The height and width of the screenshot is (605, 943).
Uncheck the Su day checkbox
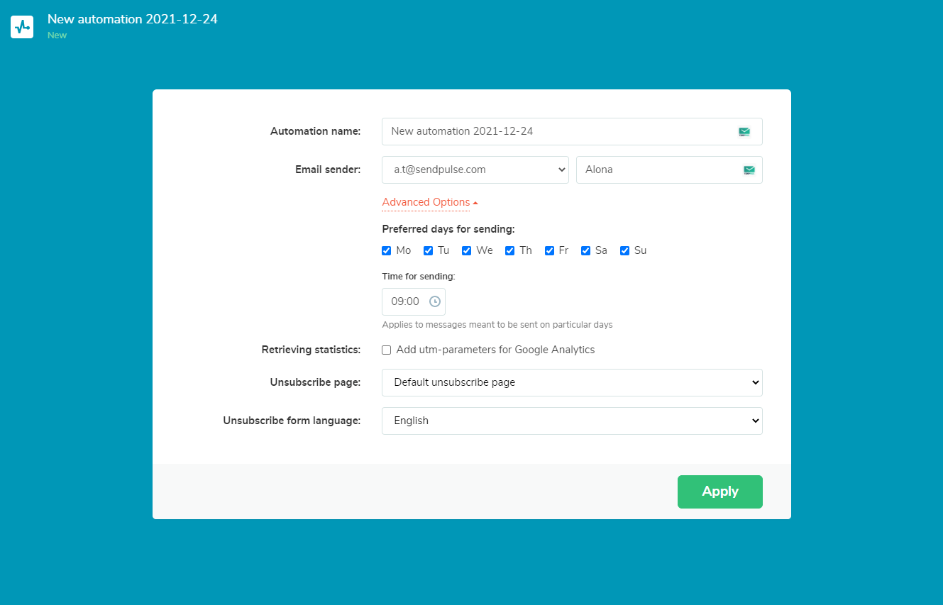click(625, 250)
